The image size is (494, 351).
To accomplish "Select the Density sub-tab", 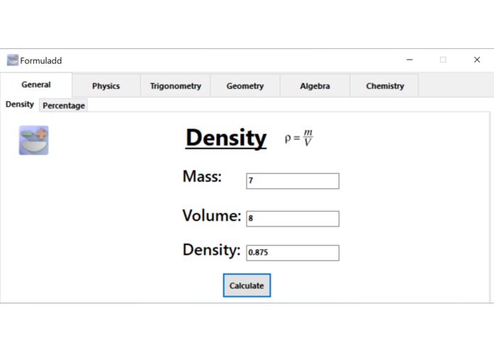I will click(x=19, y=104).
